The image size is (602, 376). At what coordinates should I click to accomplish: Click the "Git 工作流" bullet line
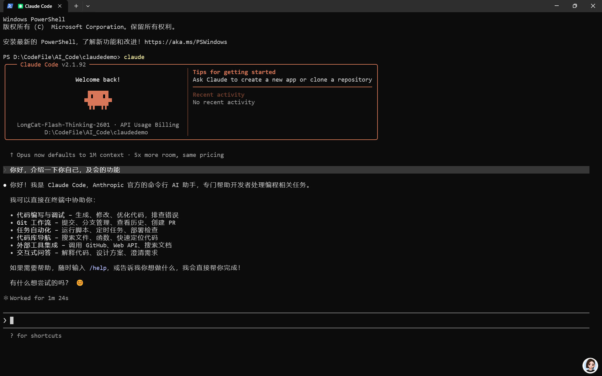pos(96,223)
